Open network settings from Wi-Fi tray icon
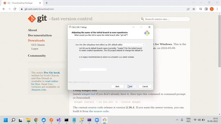Screen dimensions: 221x124 coord(195,120)
